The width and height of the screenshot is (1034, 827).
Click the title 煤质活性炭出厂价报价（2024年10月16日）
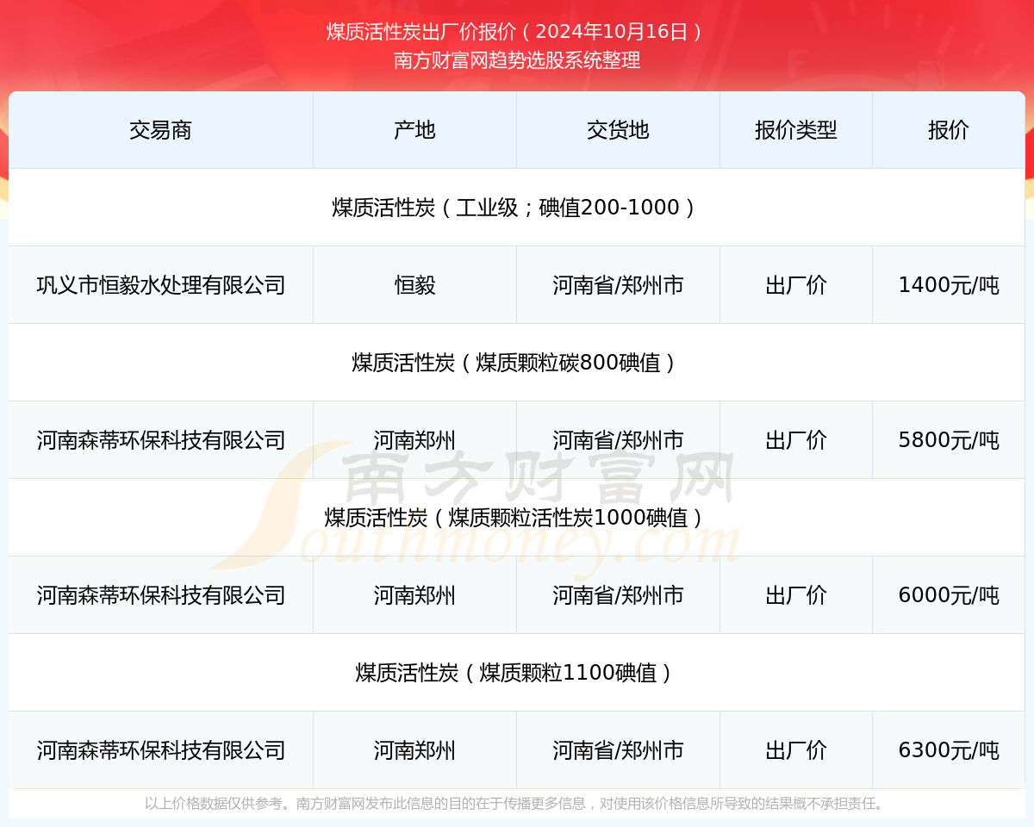point(517,32)
